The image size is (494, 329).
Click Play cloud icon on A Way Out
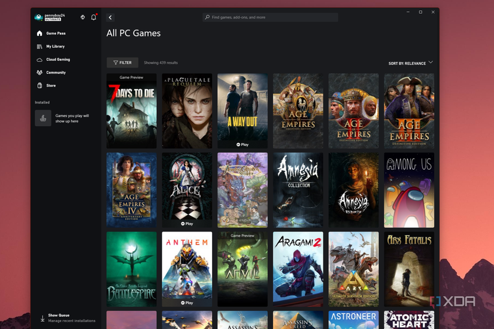[238, 145]
